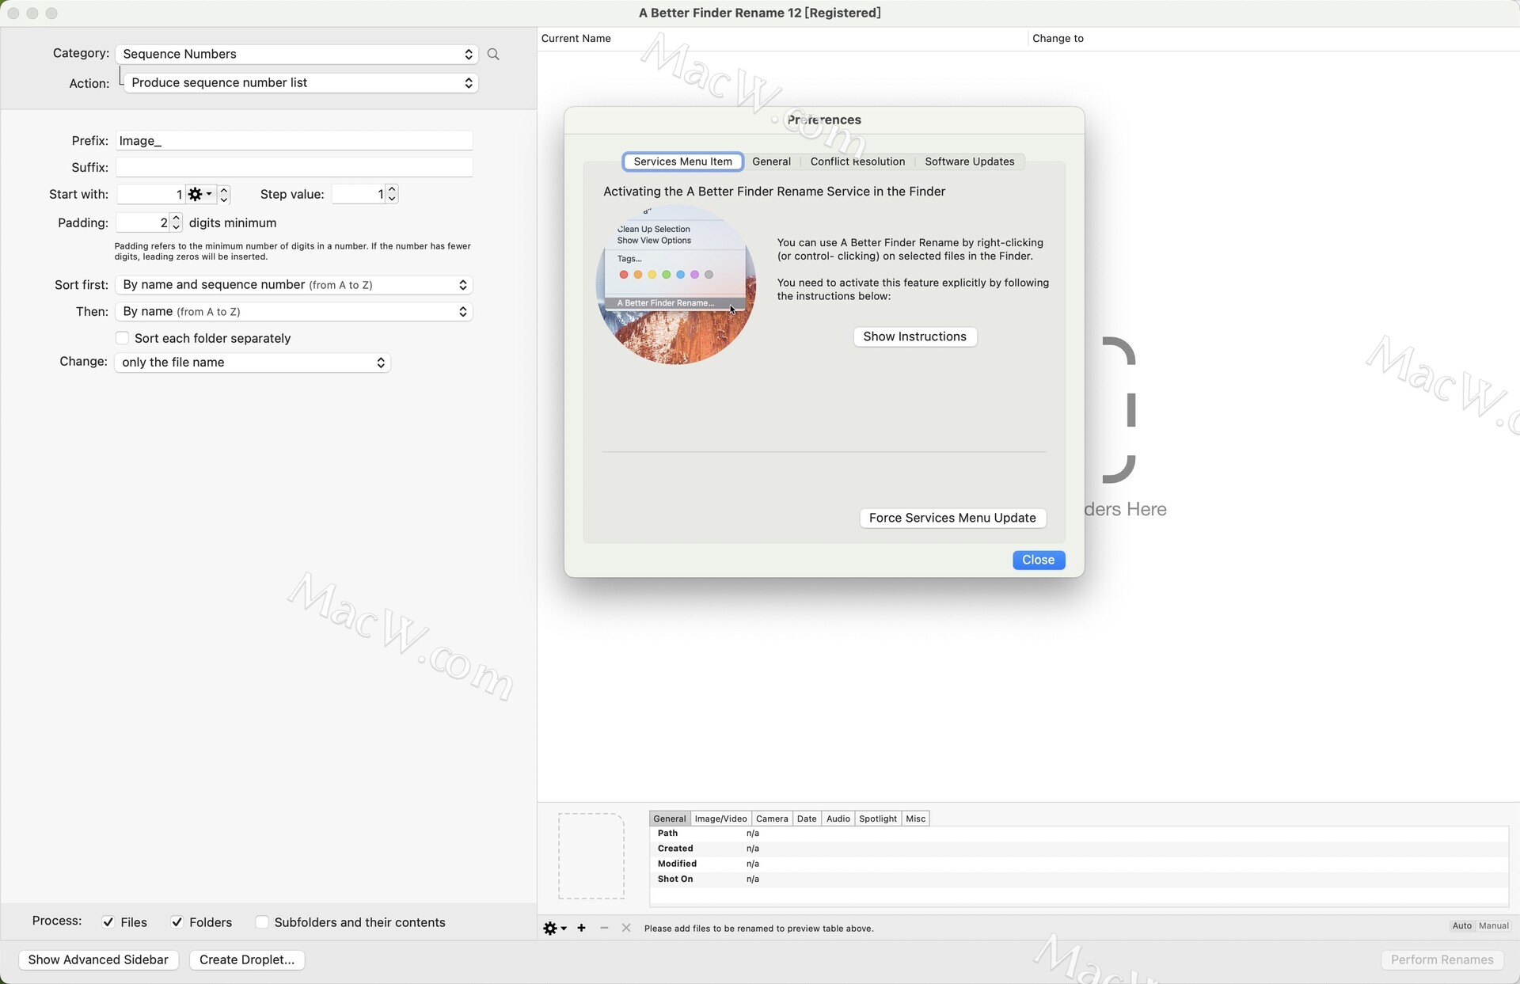Switch to the General preferences tab
1520x984 pixels.
pyautogui.click(x=771, y=161)
